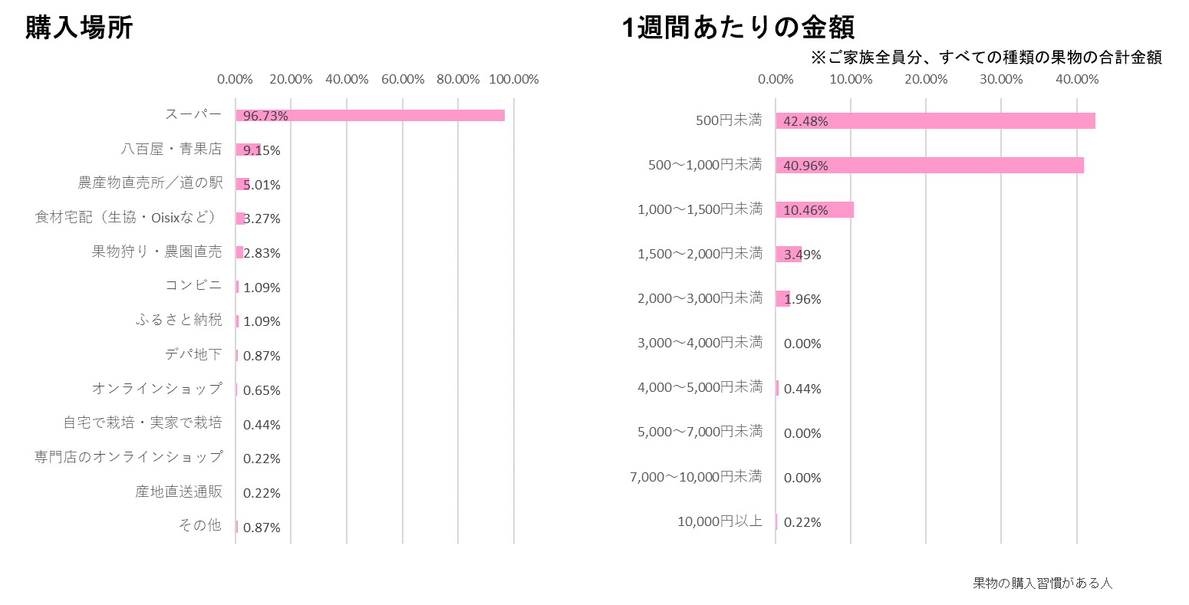The width and height of the screenshot is (1189, 605).
Task: Select the 八百屋・青果店 category label
Action: point(171,150)
